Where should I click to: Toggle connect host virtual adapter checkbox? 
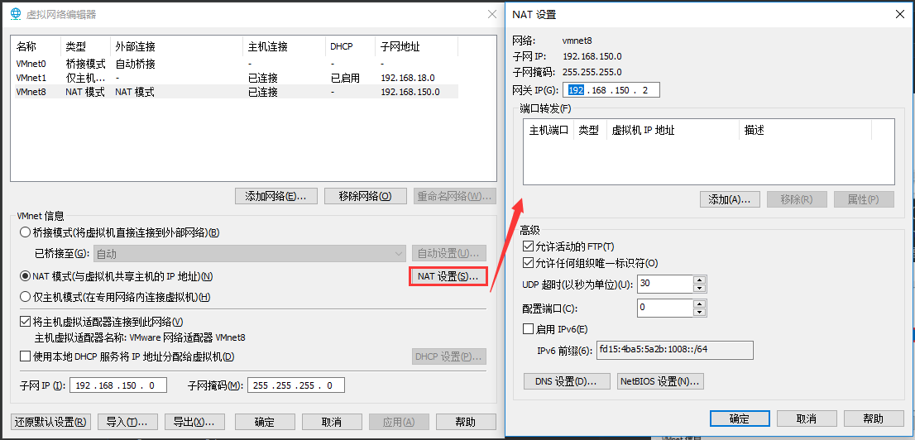(25, 322)
